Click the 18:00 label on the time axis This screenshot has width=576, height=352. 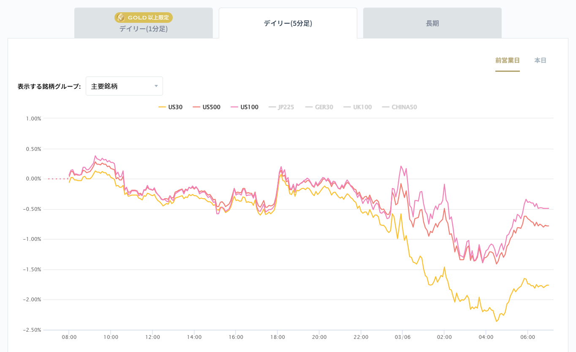277,337
